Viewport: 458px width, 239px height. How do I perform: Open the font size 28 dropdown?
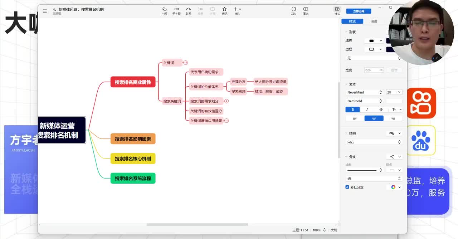pos(394,92)
